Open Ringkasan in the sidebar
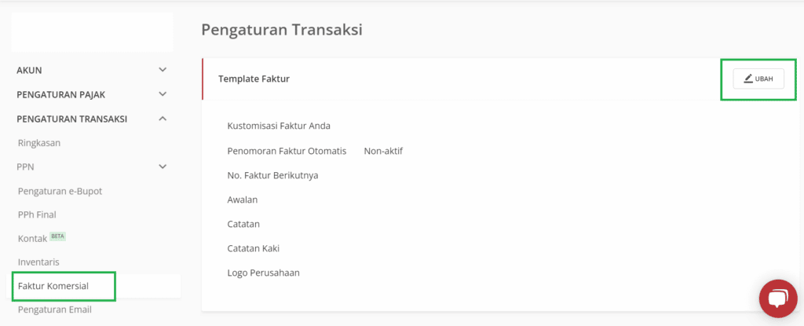The width and height of the screenshot is (804, 326). [39, 143]
